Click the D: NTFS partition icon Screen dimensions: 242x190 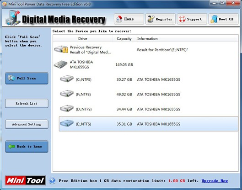(x=67, y=109)
